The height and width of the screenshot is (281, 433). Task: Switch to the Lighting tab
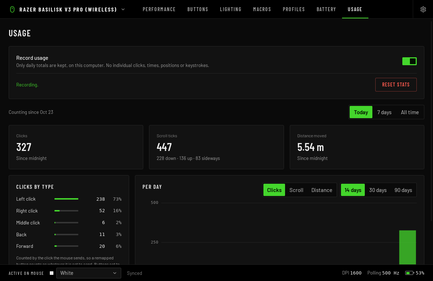(x=231, y=9)
